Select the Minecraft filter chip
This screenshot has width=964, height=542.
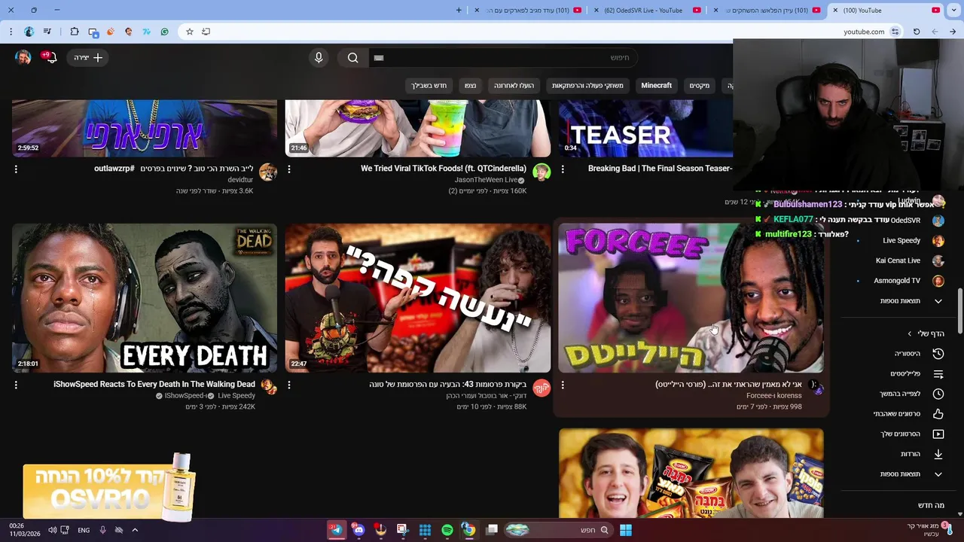[656, 86]
